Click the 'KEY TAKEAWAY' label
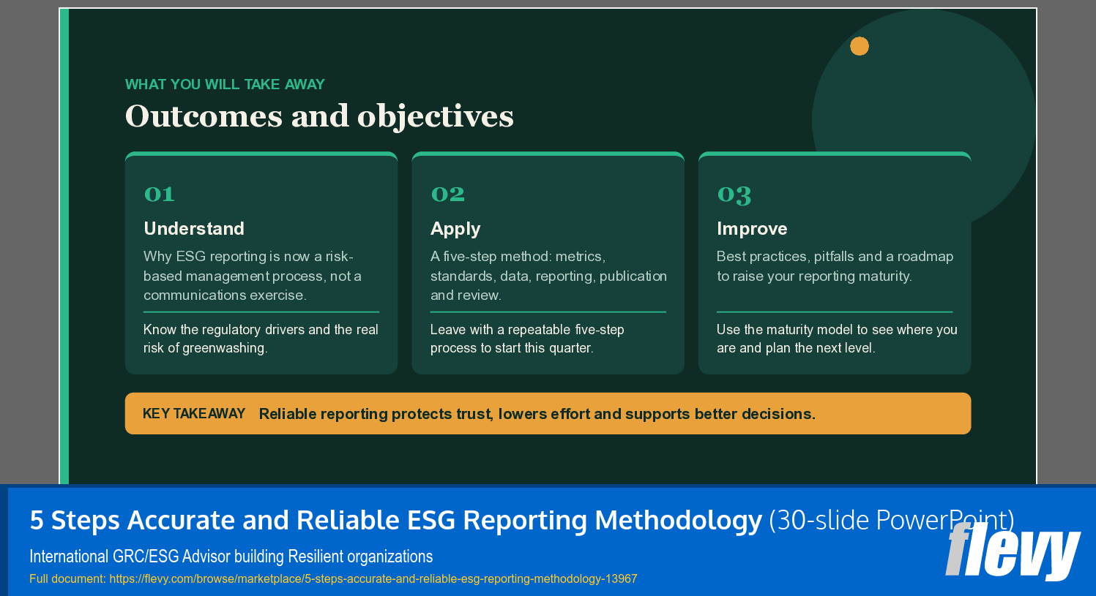 (194, 414)
